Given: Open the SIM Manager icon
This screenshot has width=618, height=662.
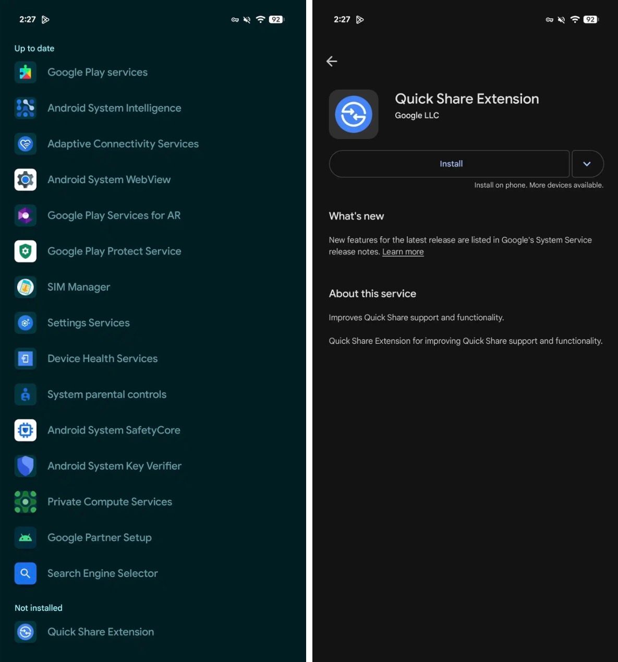Looking at the screenshot, I should click(25, 287).
